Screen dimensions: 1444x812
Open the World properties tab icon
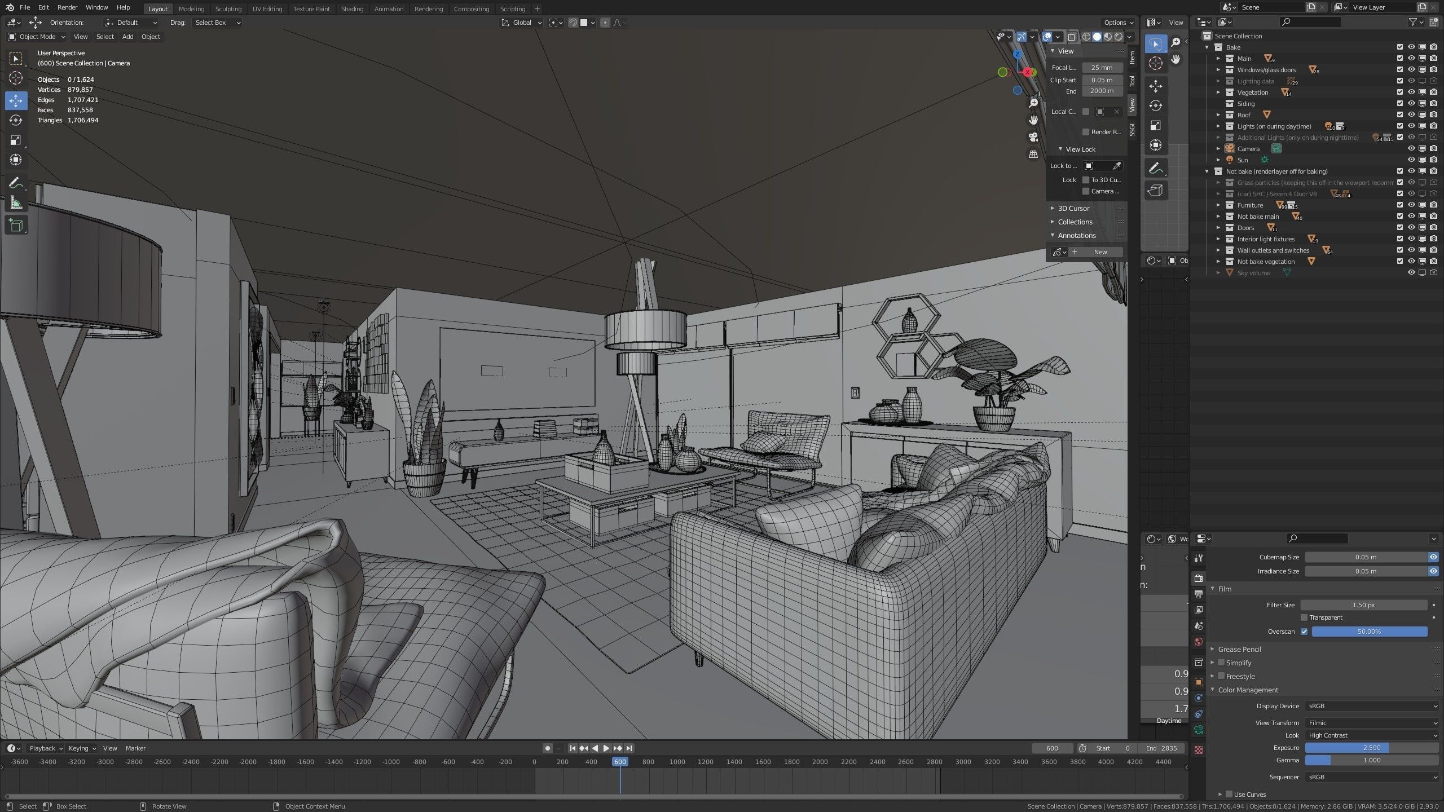1199,642
